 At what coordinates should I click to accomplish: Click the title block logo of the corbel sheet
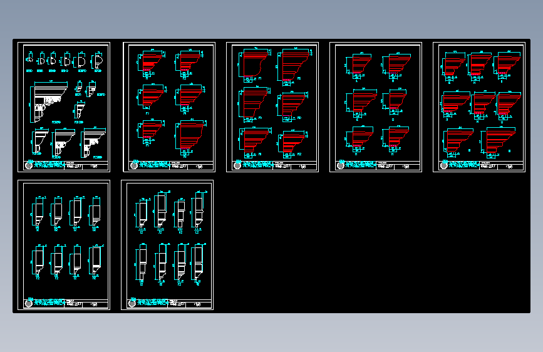tap(29, 165)
